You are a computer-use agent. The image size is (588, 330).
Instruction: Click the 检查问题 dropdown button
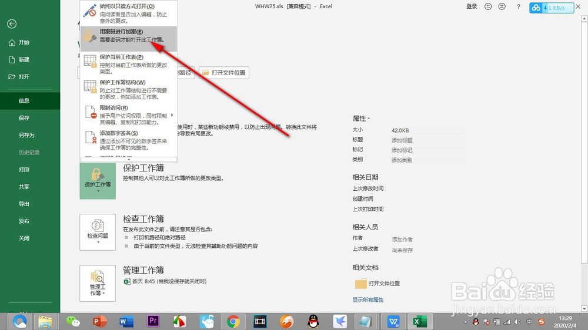(98, 233)
